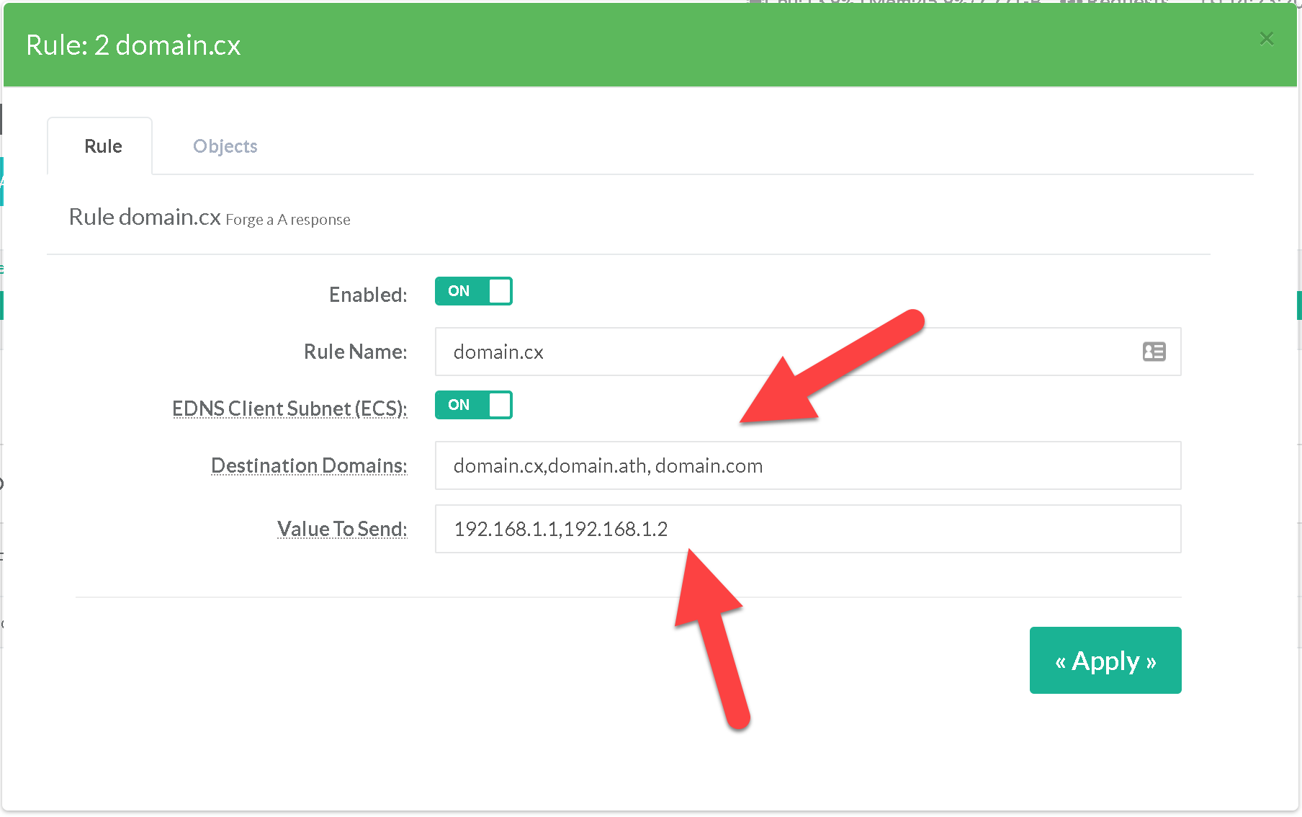
Task: Click the 'Forge a A response' subtitle
Action: point(288,220)
